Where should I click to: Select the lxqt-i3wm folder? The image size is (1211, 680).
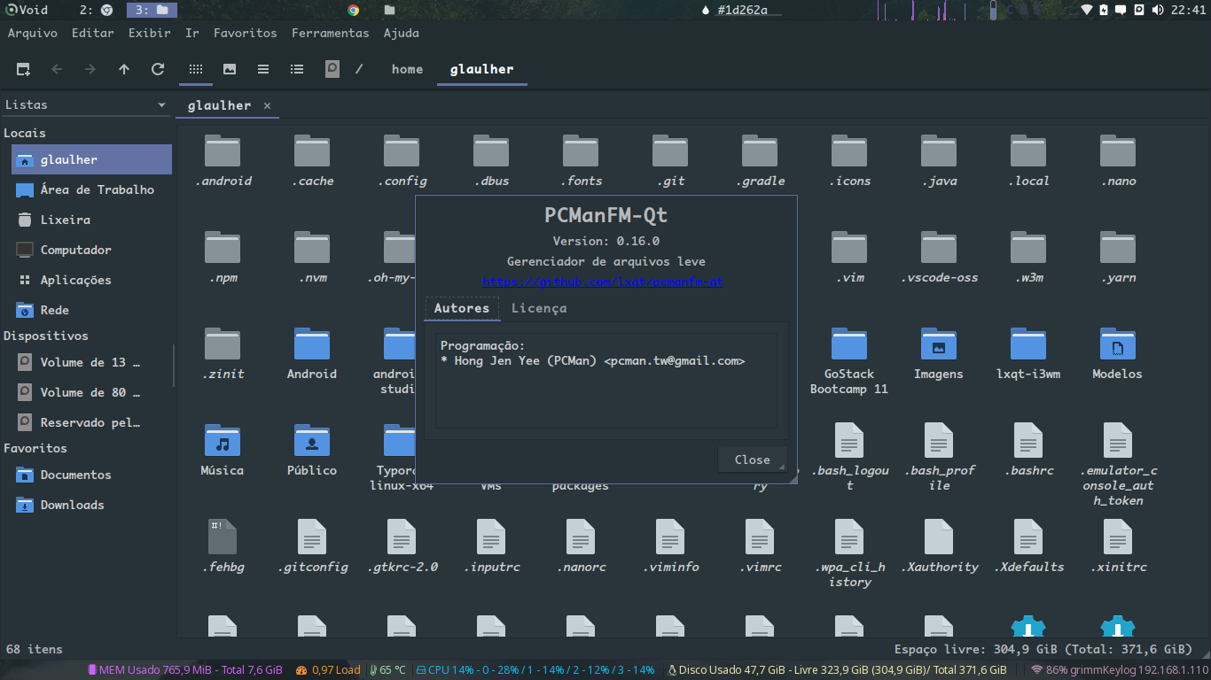[x=1028, y=353]
